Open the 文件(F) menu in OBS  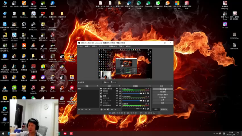coord(80,46)
